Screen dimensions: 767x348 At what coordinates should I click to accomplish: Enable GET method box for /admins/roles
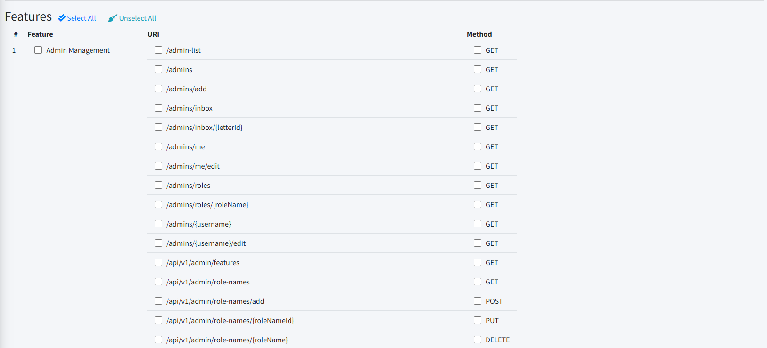[x=478, y=185]
